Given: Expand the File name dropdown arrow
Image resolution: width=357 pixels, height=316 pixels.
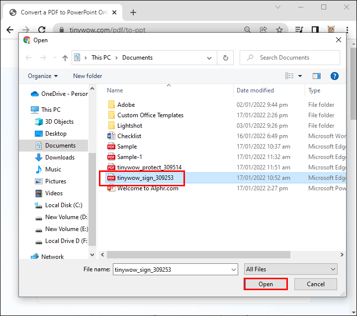Looking at the screenshot, I should pyautogui.click(x=234, y=270).
